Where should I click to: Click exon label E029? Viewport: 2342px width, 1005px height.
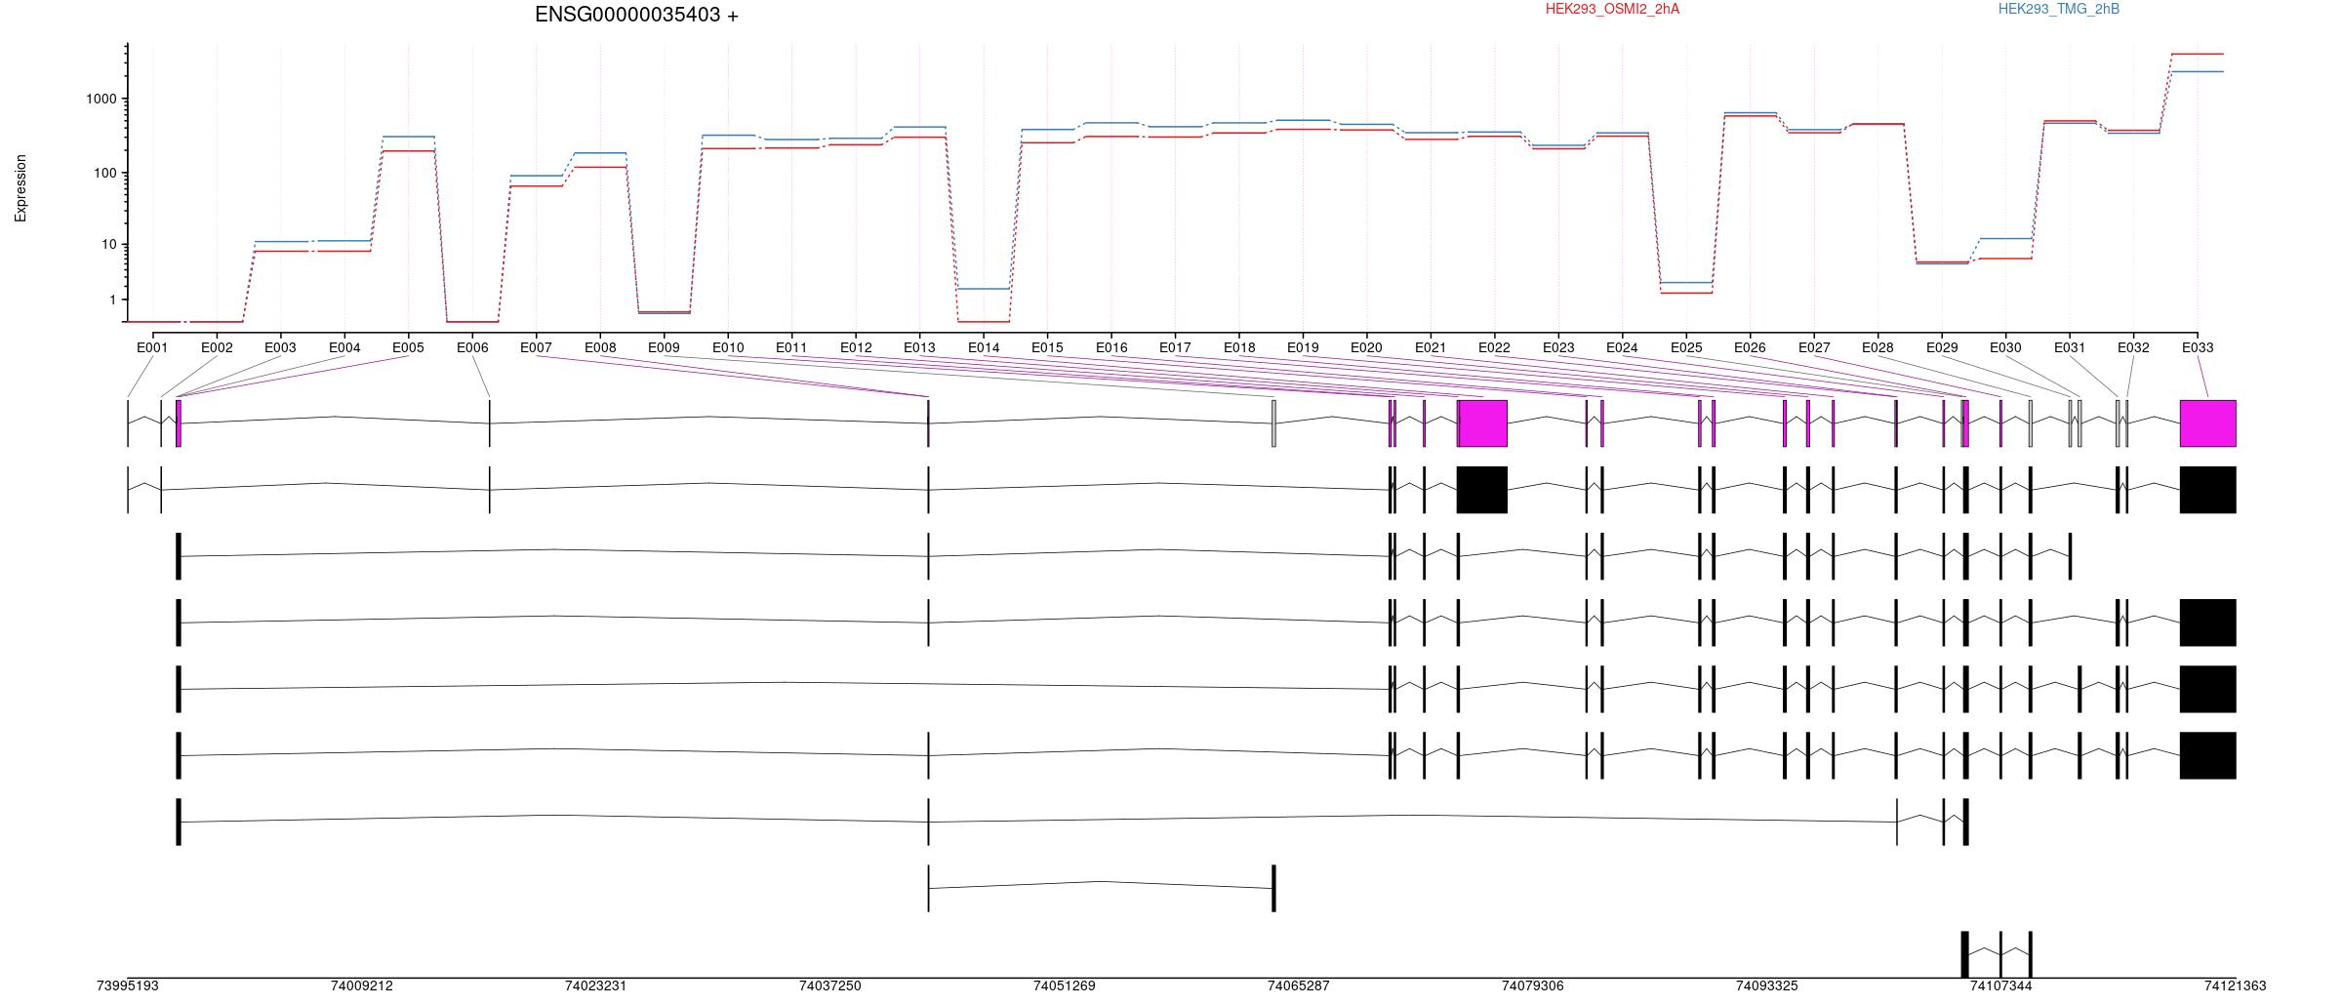(1942, 347)
